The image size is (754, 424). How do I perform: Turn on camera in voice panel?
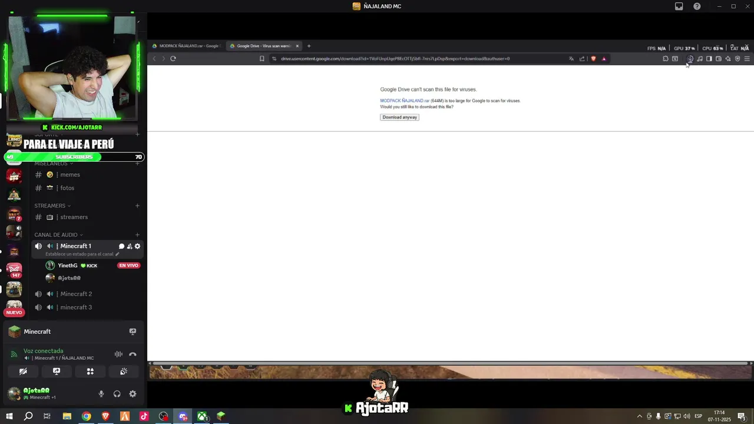coord(23,372)
